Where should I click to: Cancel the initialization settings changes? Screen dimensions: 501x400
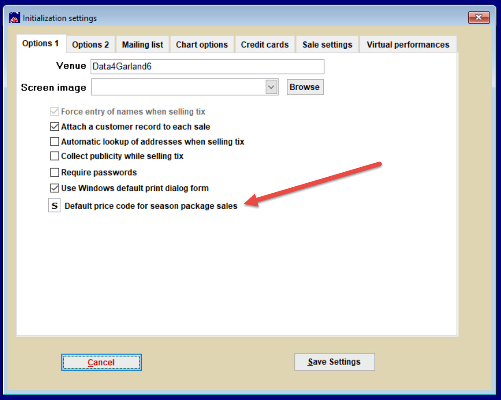101,362
